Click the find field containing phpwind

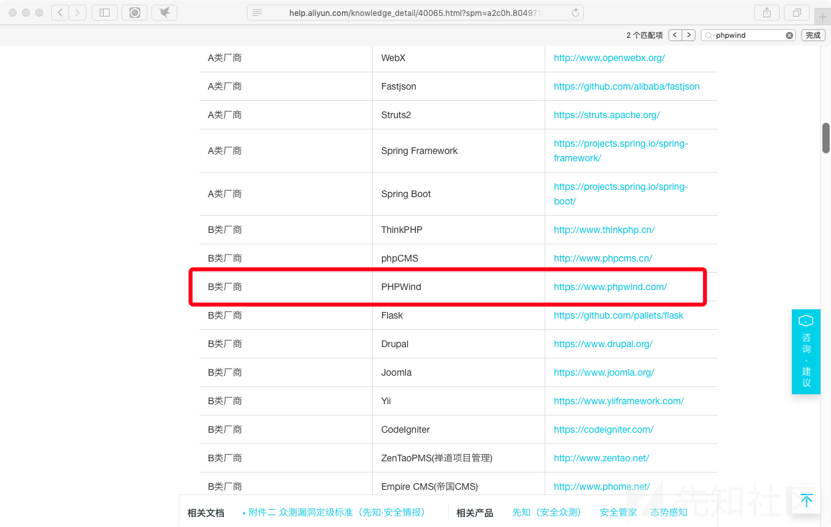(x=749, y=35)
